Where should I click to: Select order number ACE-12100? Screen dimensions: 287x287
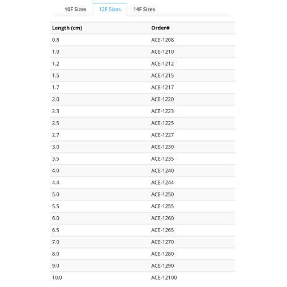tap(164, 277)
